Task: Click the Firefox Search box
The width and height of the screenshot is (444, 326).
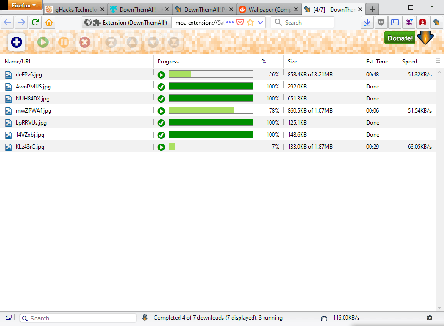Action: [x=302, y=22]
